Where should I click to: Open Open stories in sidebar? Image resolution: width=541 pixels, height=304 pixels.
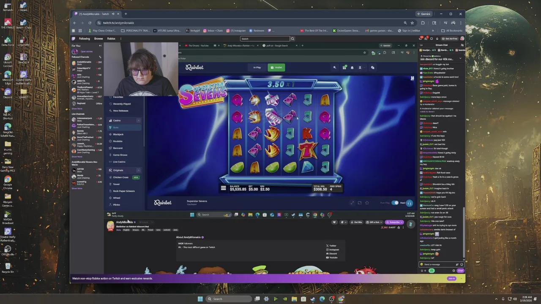coord(86,52)
